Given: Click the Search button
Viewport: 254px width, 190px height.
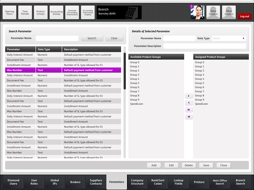Looking at the screenshot, I should [92, 38].
